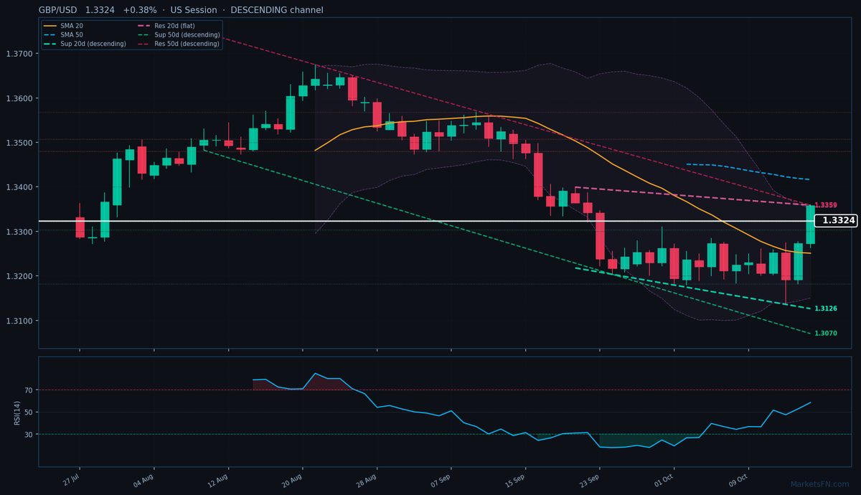Click the 1.3126 support level label
The width and height of the screenshot is (861, 495).
826,308
